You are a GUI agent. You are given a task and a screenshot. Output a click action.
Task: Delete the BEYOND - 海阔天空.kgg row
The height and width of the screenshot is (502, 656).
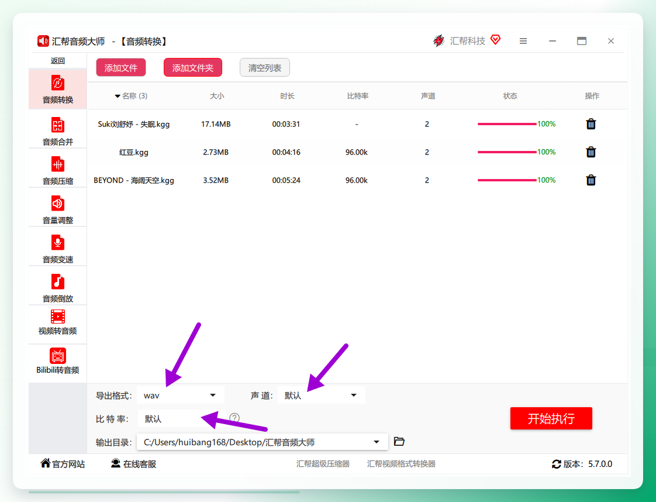click(x=591, y=180)
